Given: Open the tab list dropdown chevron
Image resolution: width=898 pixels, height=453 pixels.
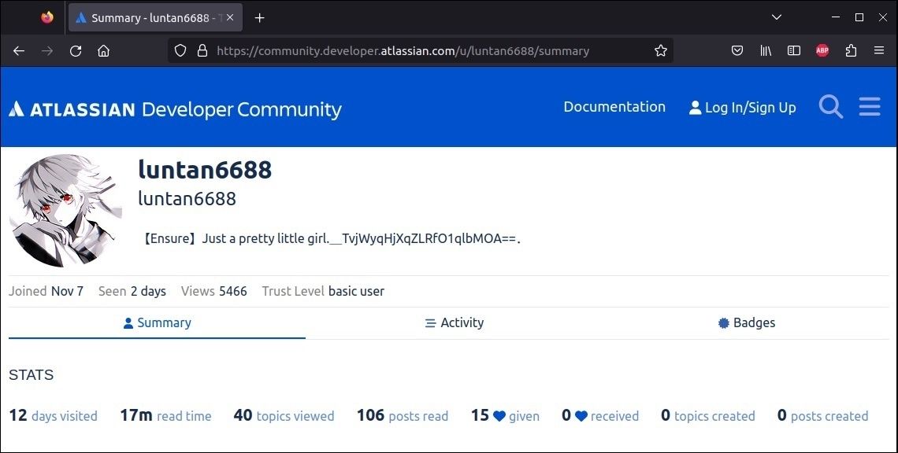Looking at the screenshot, I should click(x=776, y=17).
